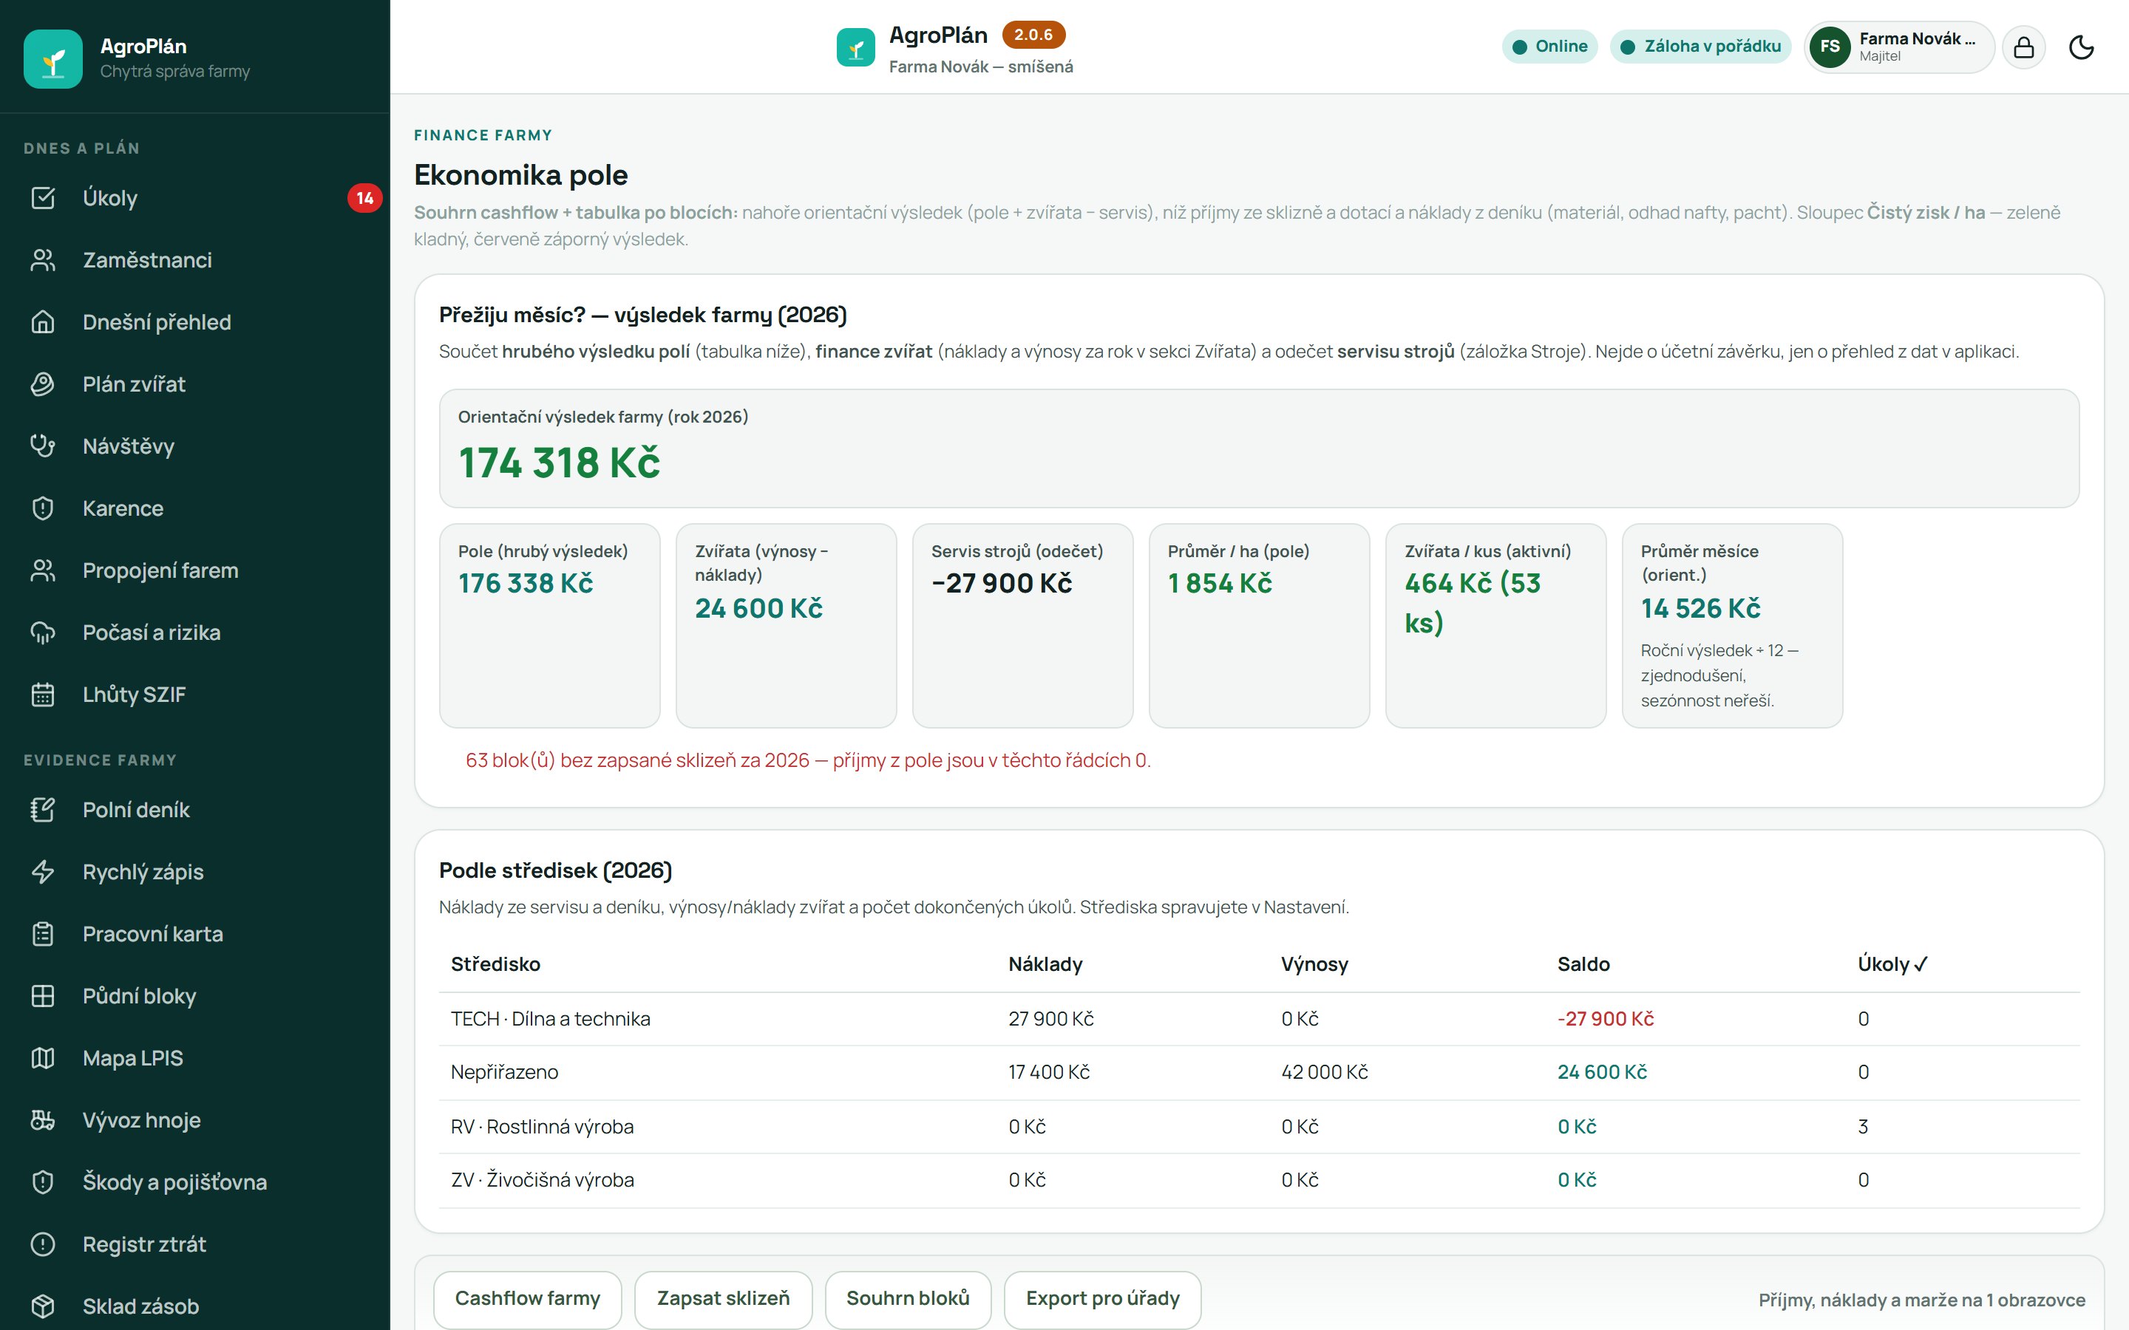The height and width of the screenshot is (1330, 2129).
Task: Open the Farma Novák user profile menu
Action: [x=1898, y=47]
